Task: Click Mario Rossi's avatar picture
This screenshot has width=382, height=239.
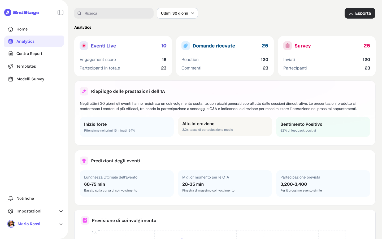Action: [x=11, y=224]
